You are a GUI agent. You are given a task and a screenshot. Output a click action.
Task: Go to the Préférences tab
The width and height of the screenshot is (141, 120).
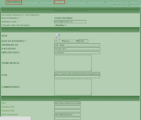30,2
